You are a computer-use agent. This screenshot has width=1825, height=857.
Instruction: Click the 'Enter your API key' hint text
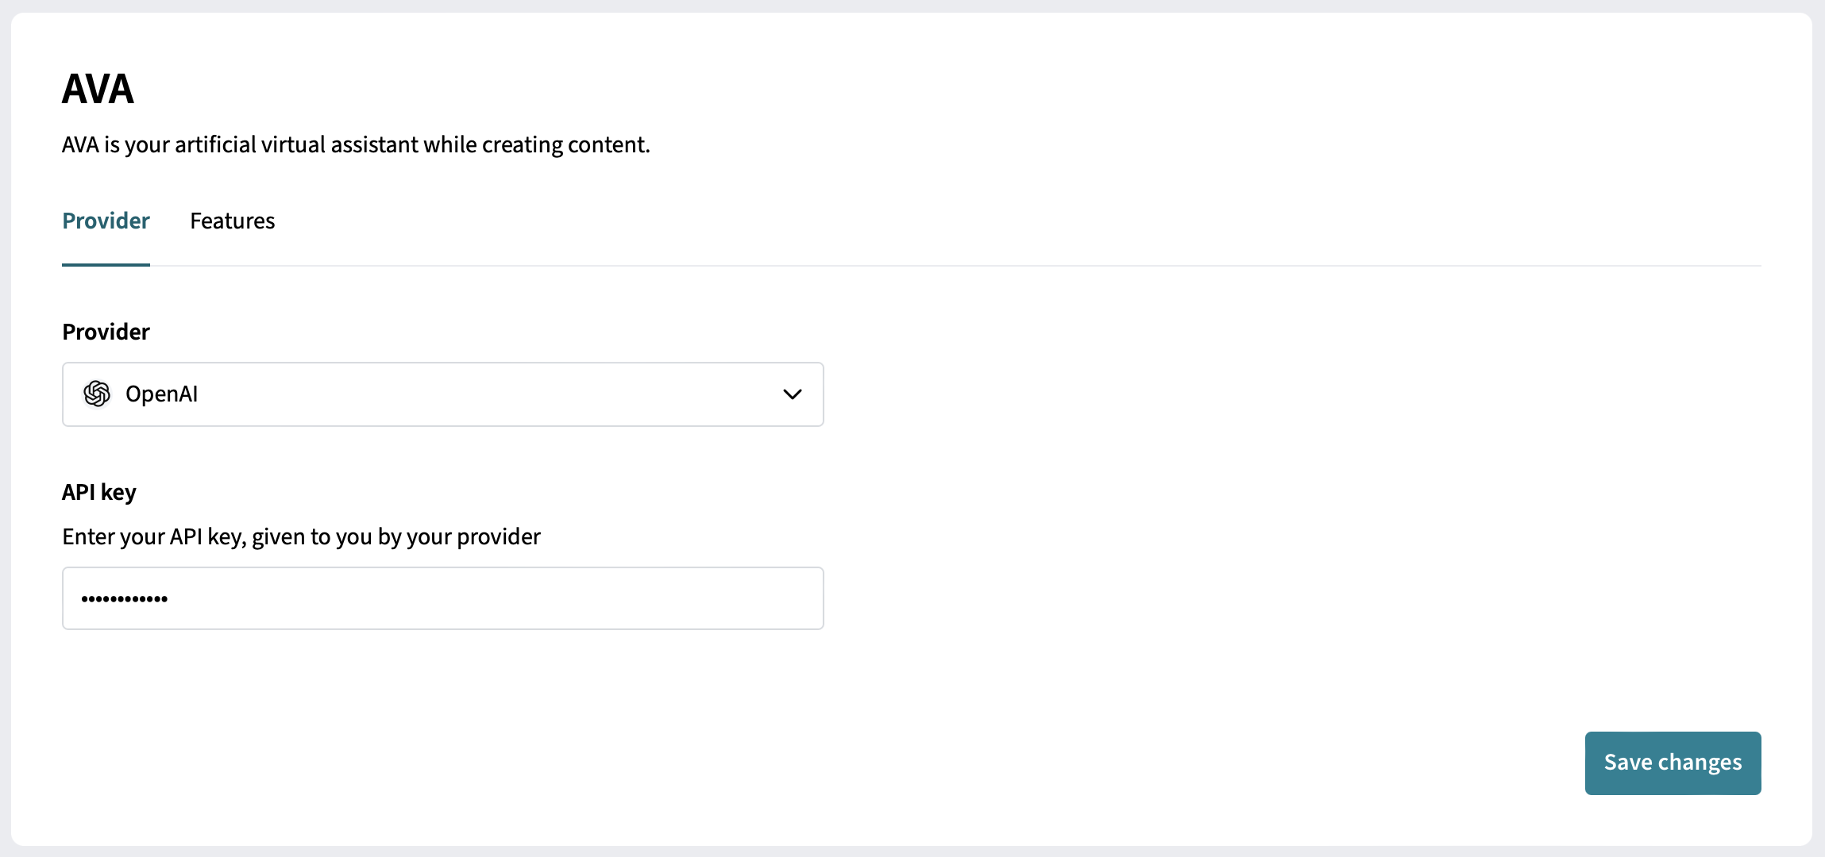pyautogui.click(x=301, y=537)
